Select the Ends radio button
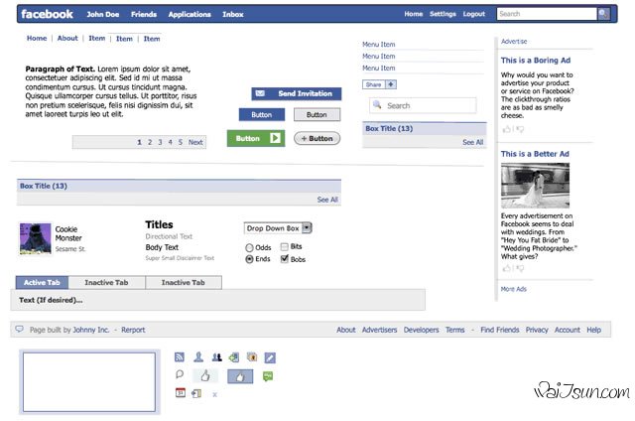The height and width of the screenshot is (421, 635). pyautogui.click(x=249, y=259)
